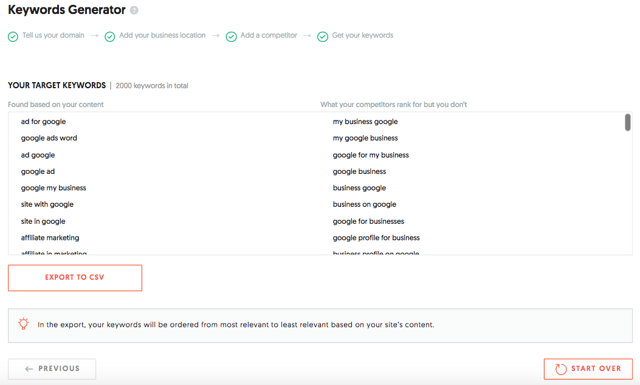Open the 'Tell us your domain' step
Viewport: 640px width, 385px height.
pos(53,35)
